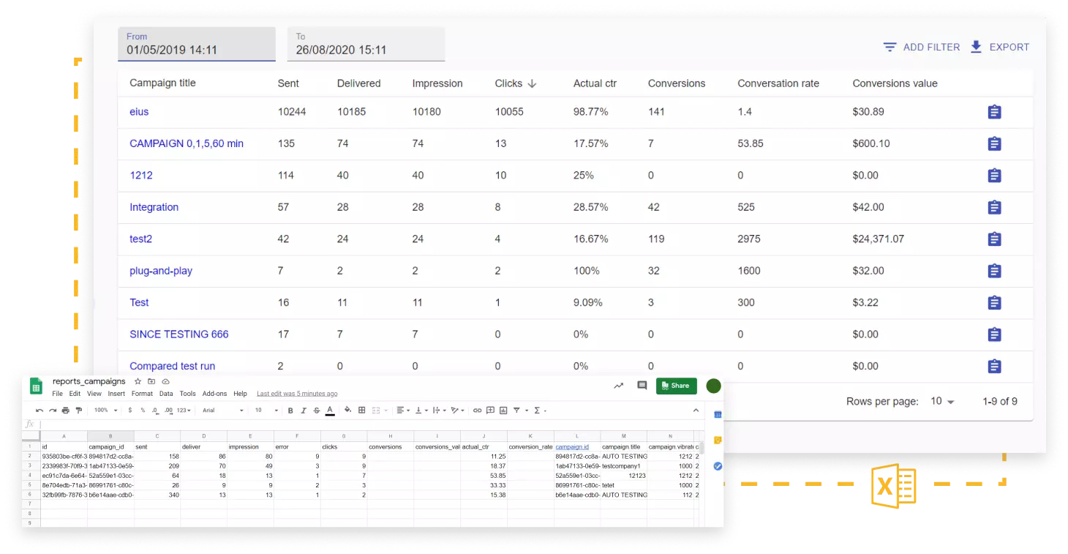
Task: Star the reports_campaigns spreadsheet
Action: pos(138,382)
